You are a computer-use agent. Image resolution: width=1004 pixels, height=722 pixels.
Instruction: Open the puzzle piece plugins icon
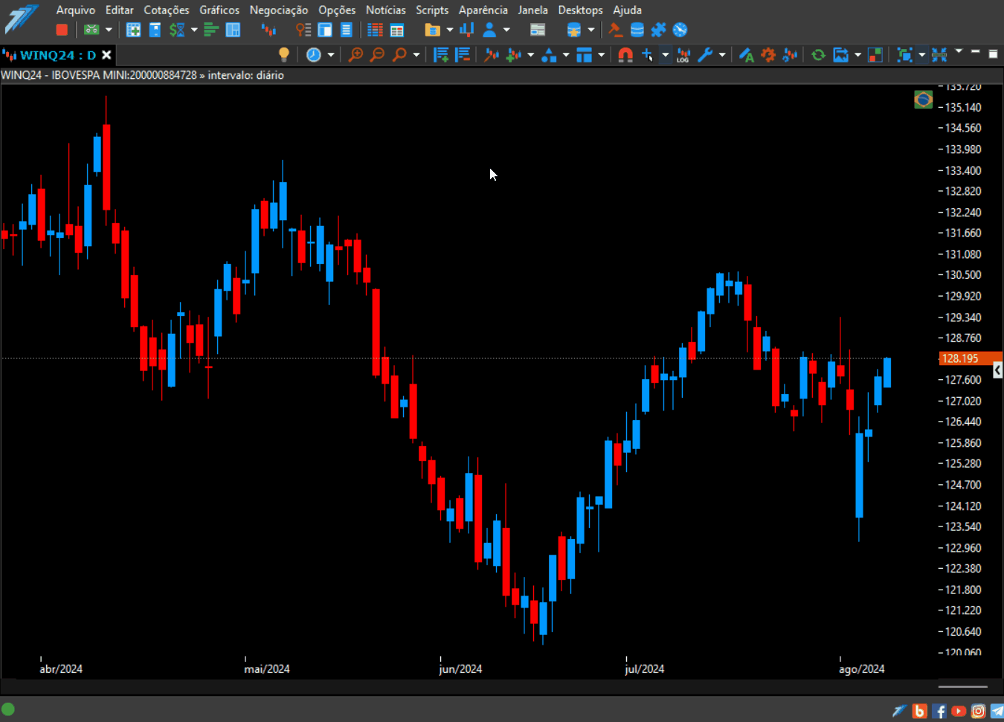[x=658, y=30]
